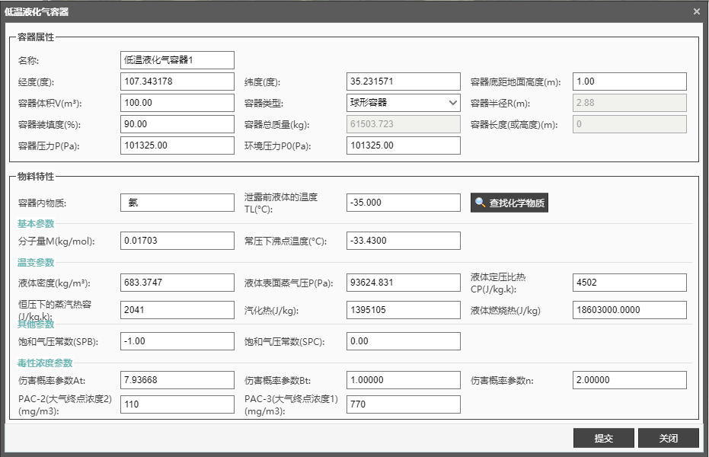The width and height of the screenshot is (709, 457).
Task: Click the 名称 input field
Action: click(177, 60)
